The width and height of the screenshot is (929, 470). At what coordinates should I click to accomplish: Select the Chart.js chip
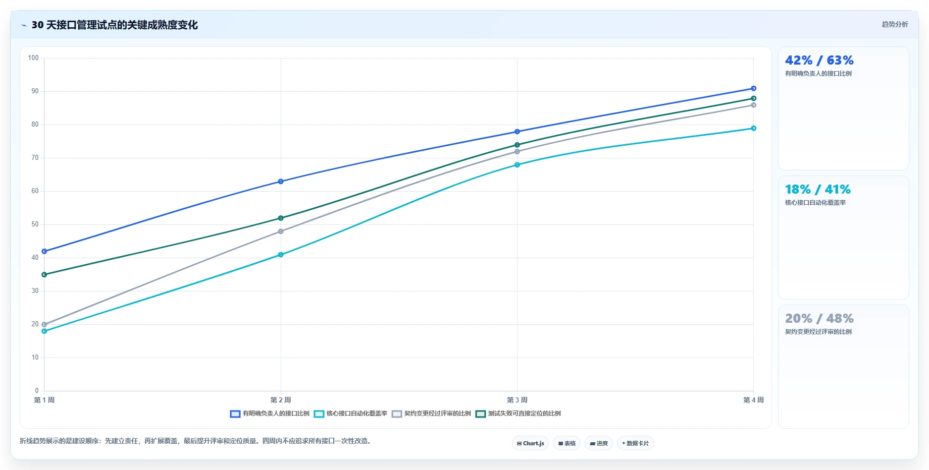click(530, 443)
